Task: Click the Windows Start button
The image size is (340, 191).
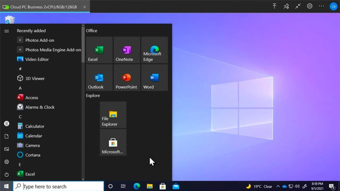Action: point(6,186)
